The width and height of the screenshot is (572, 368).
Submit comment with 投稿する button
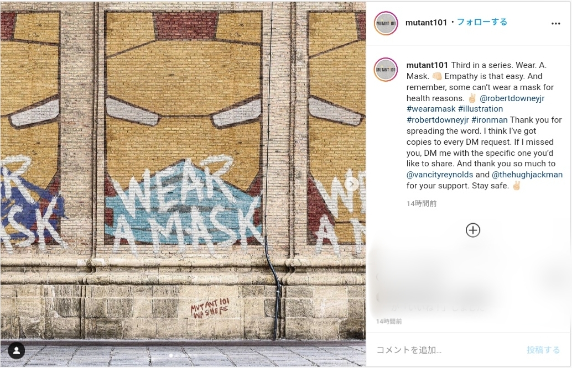tap(543, 350)
